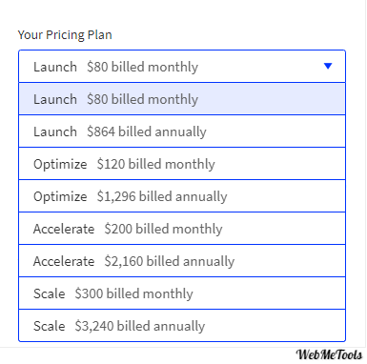This screenshot has width=367, height=364.
Task: Click the selected Launch text in the closed field
Action: (55, 67)
